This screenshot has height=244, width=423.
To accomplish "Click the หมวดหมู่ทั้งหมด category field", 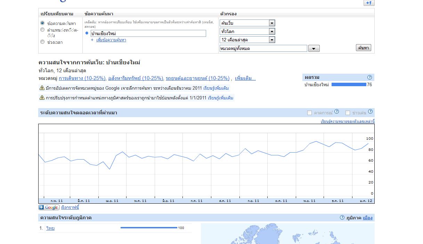I will (263, 48).
